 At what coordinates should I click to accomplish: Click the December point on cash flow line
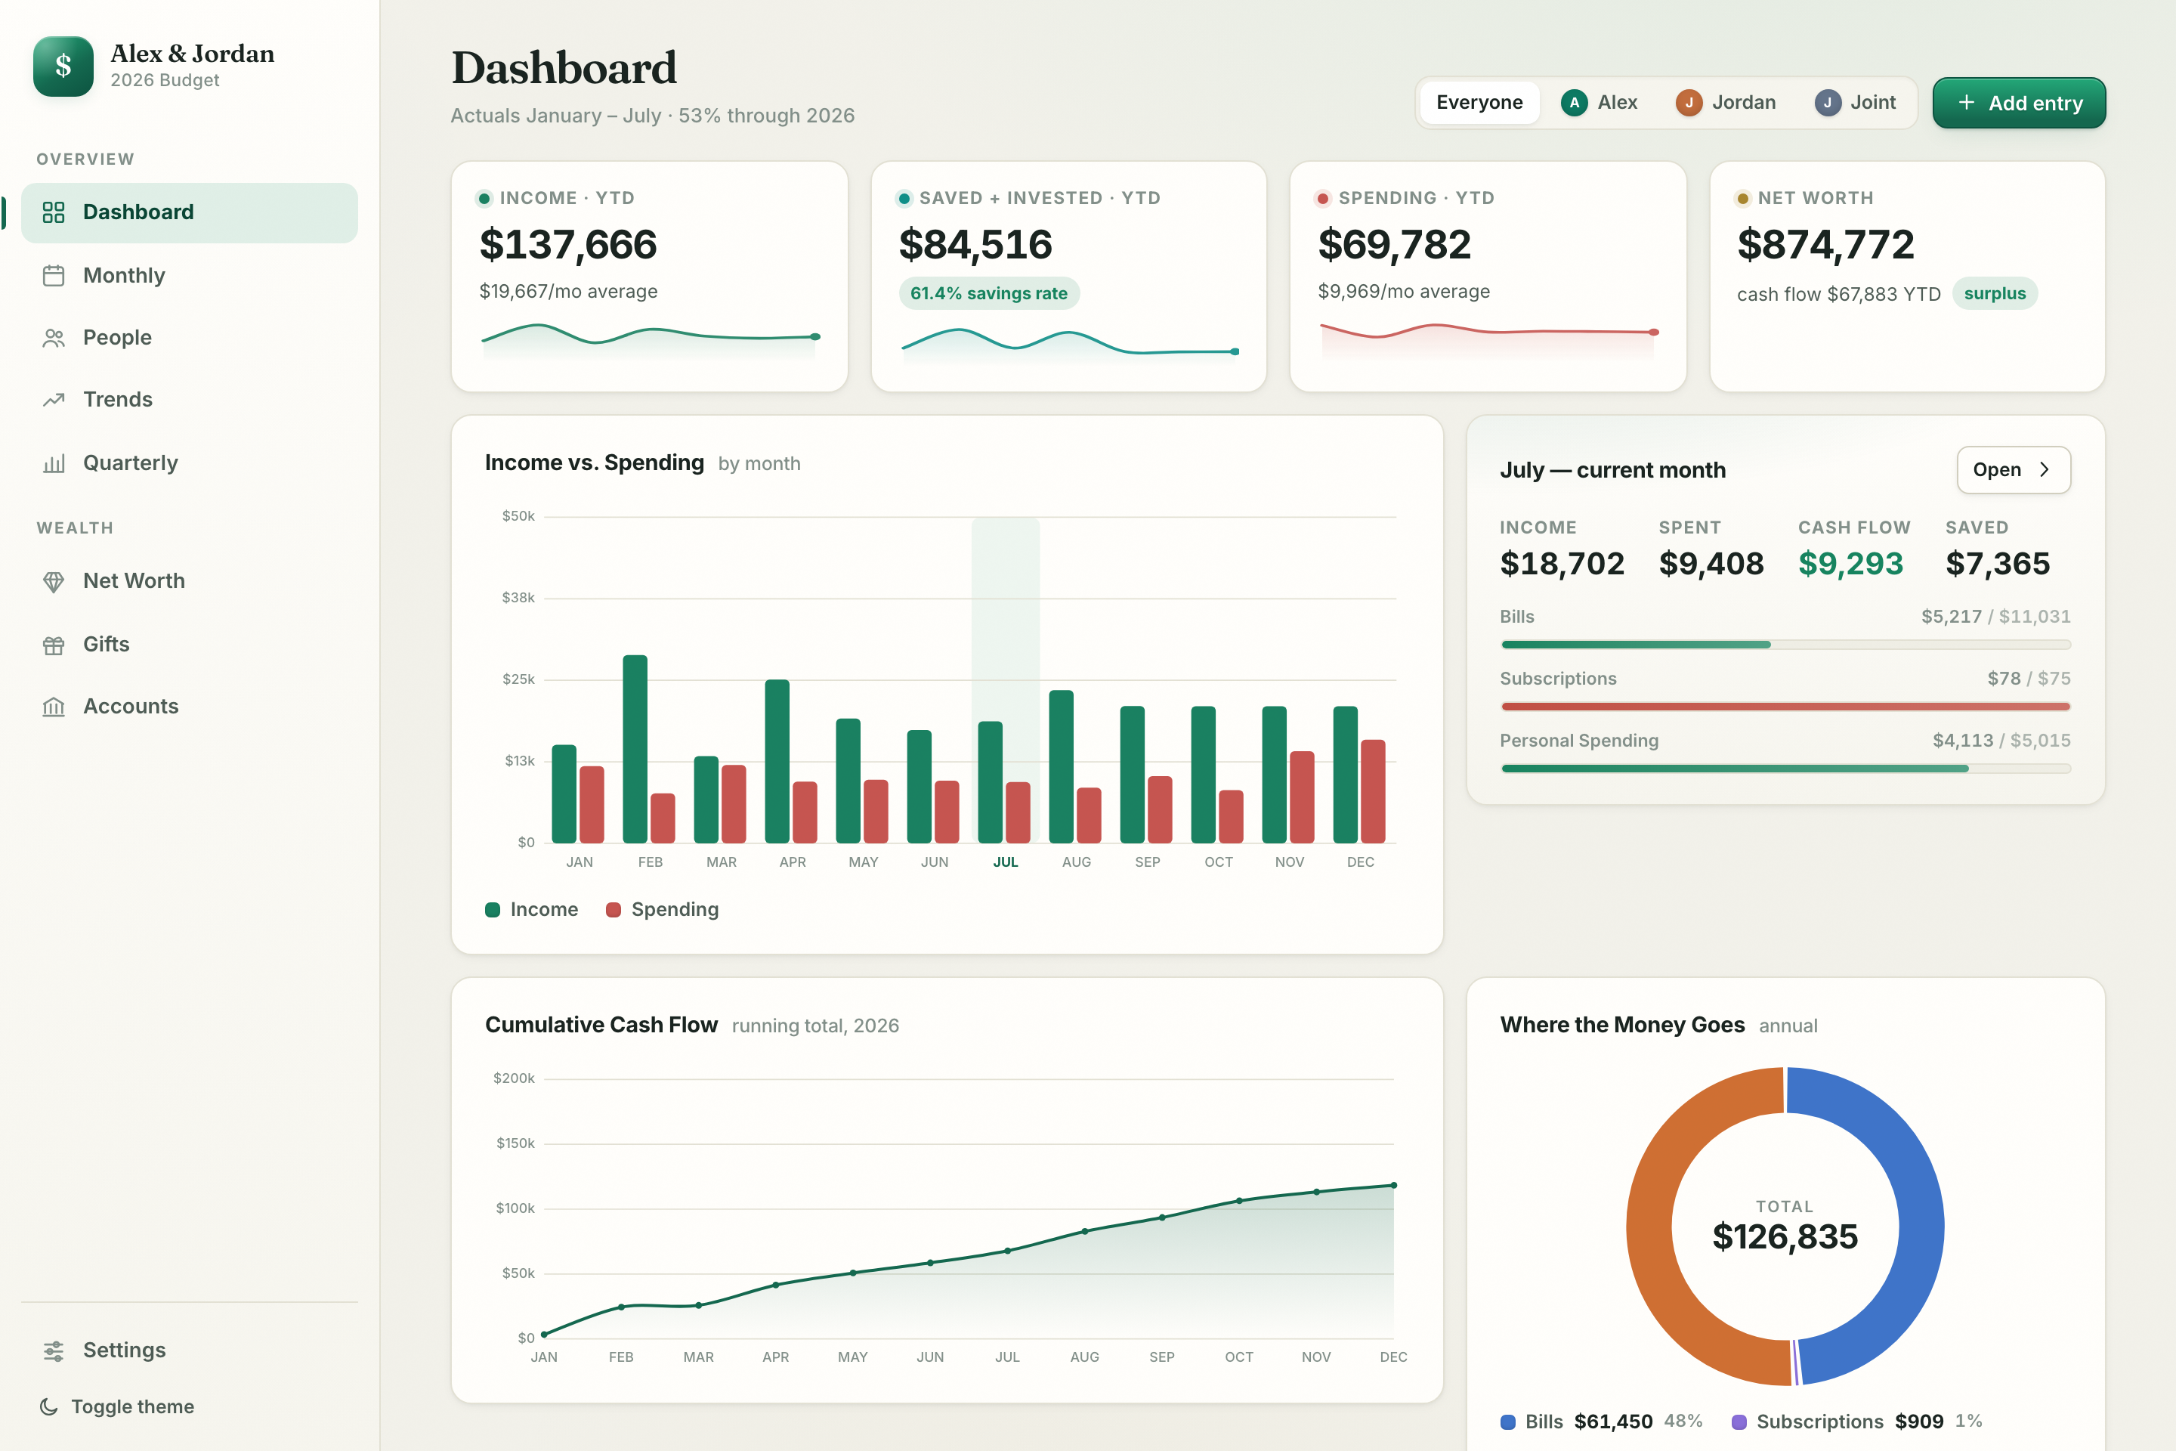click(x=1393, y=1186)
